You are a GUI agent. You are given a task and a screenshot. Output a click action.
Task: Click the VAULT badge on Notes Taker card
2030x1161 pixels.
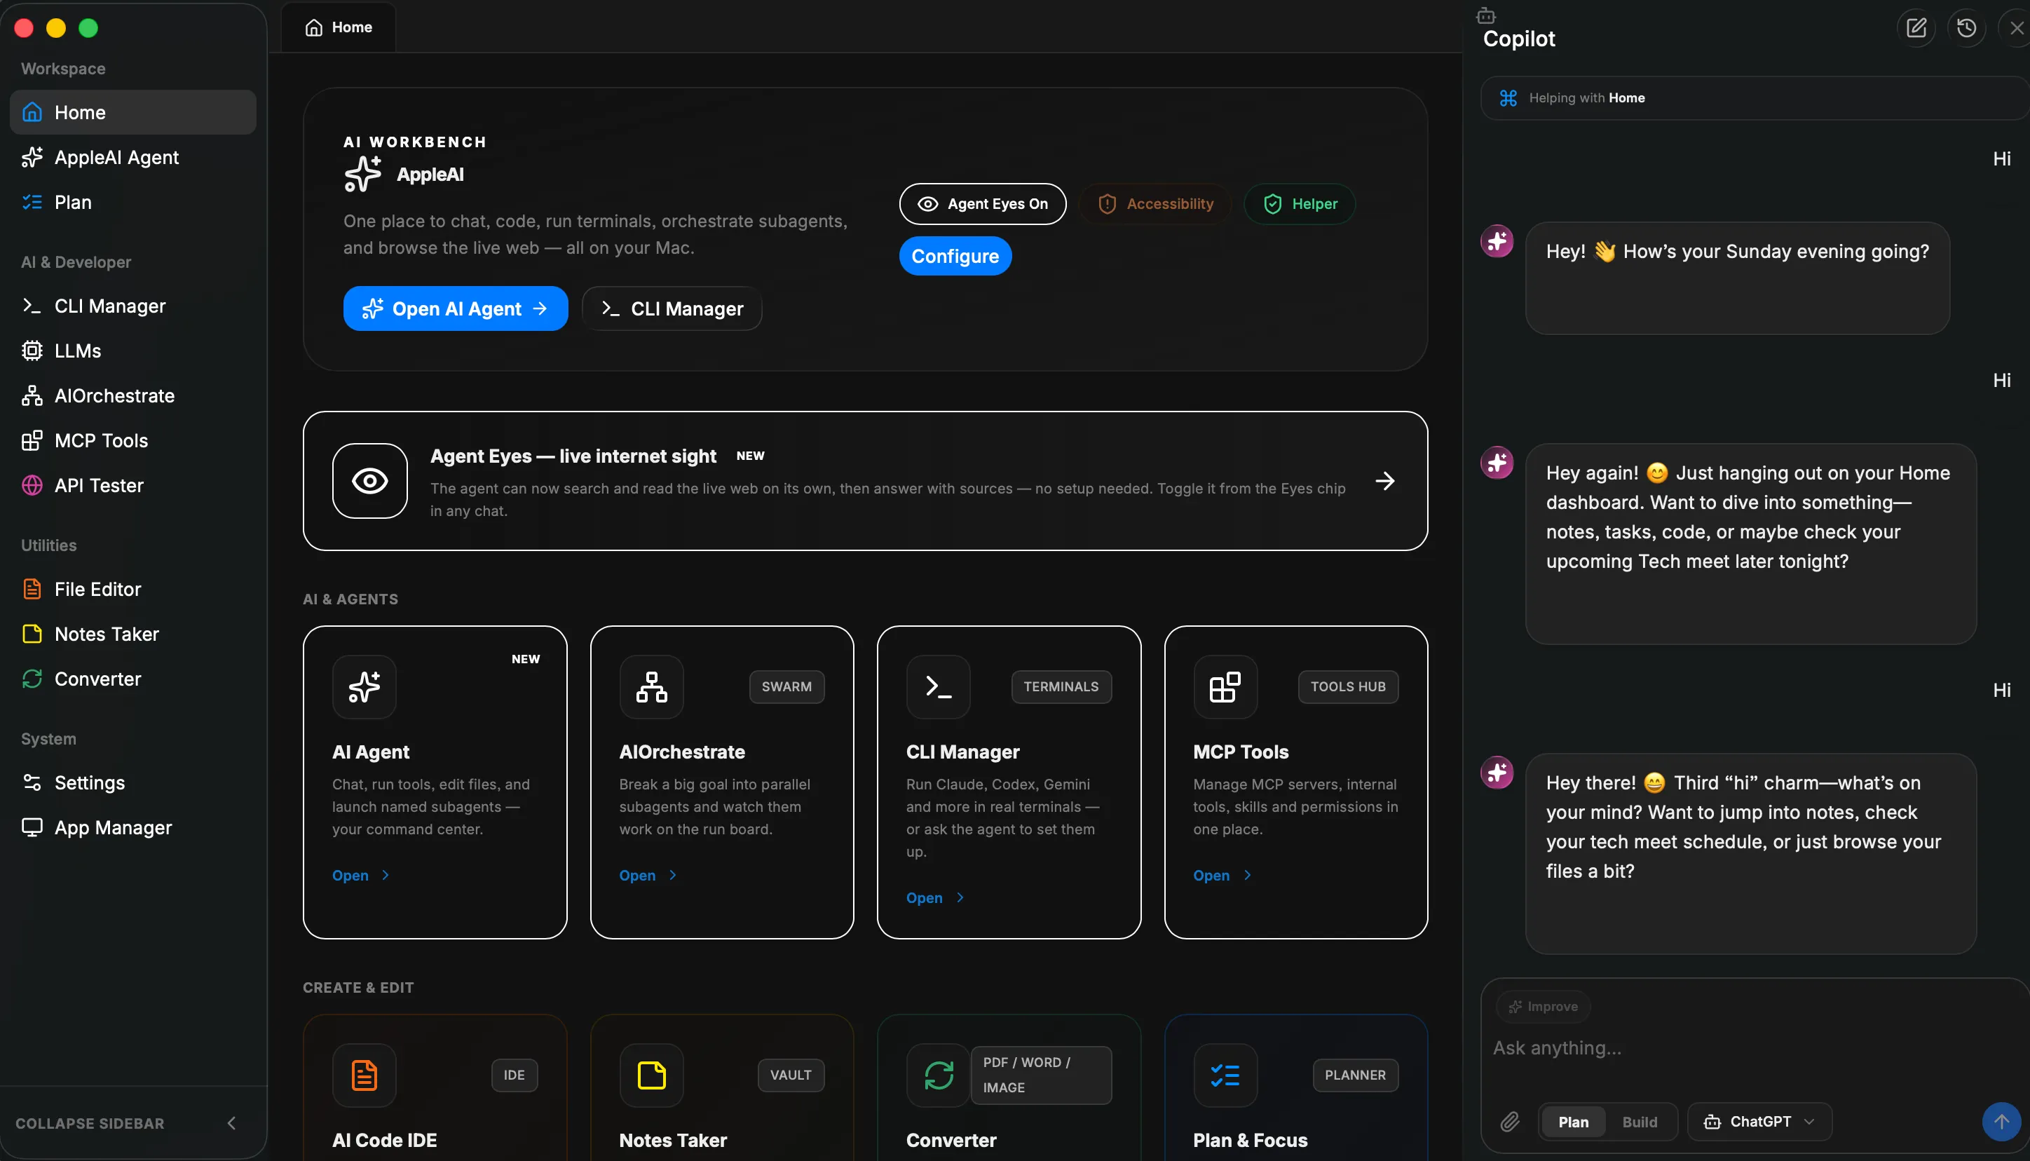(791, 1075)
